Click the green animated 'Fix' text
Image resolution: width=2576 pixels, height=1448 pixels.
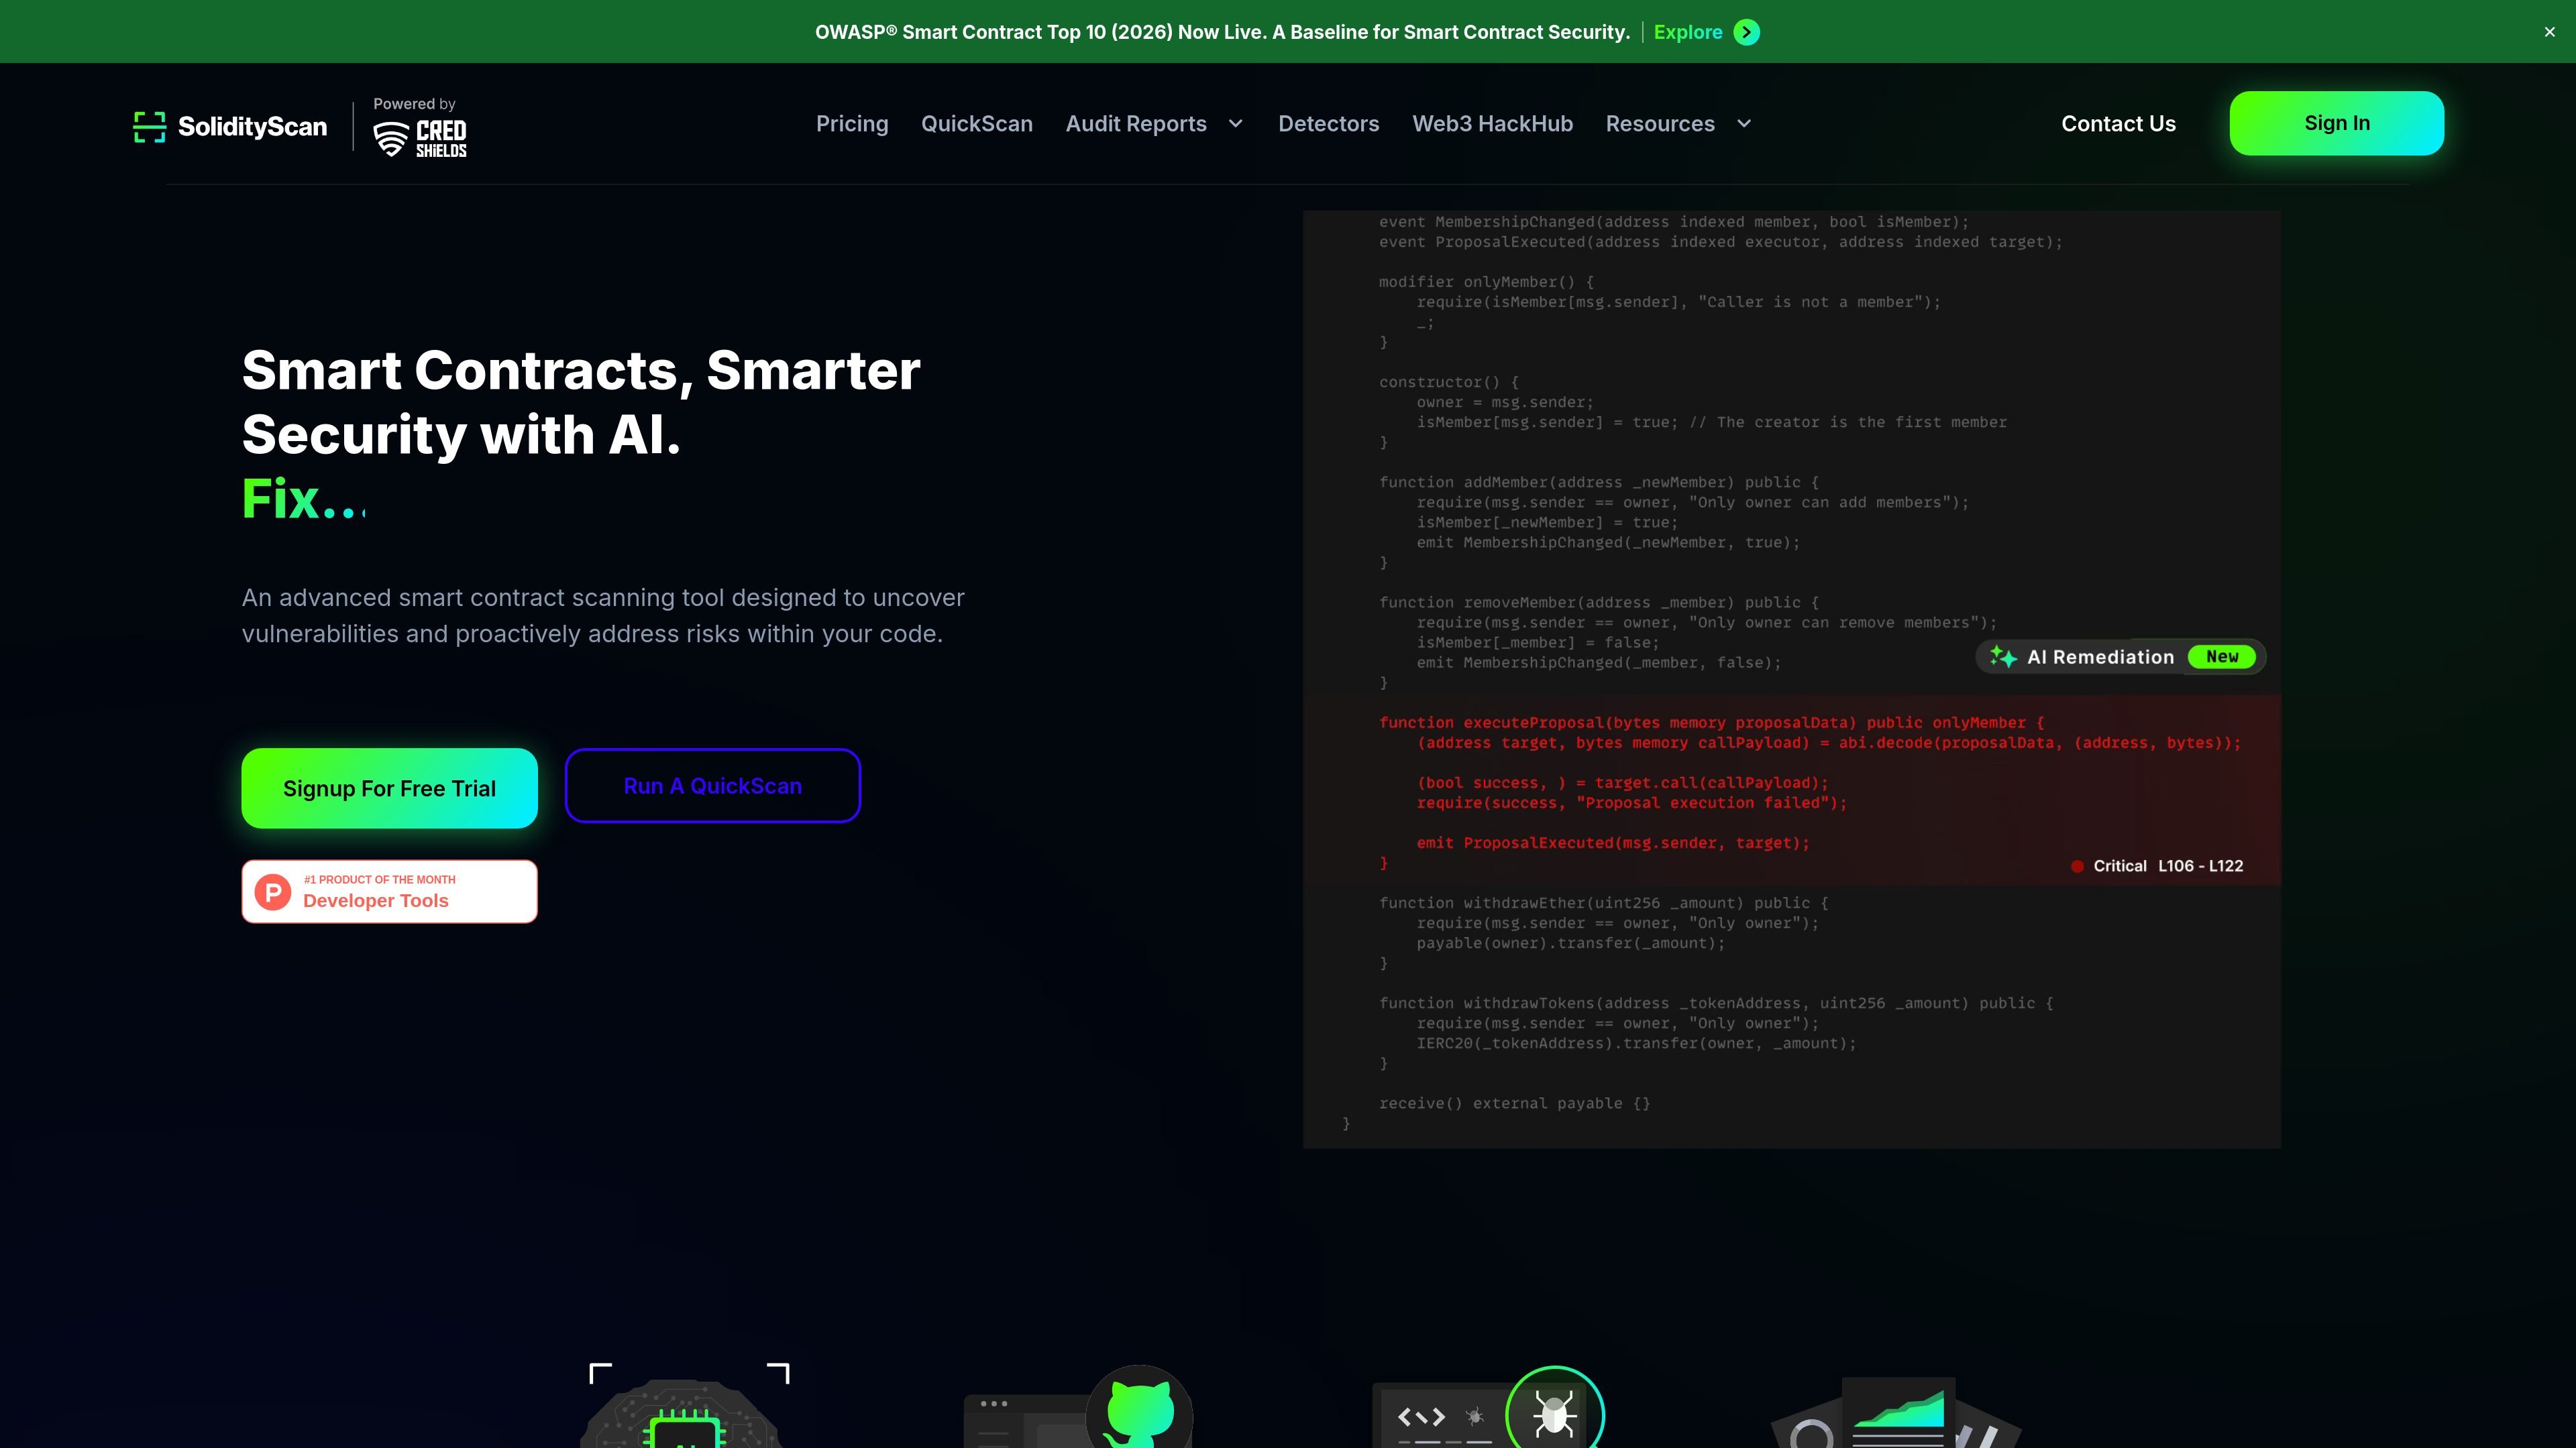(x=304, y=499)
